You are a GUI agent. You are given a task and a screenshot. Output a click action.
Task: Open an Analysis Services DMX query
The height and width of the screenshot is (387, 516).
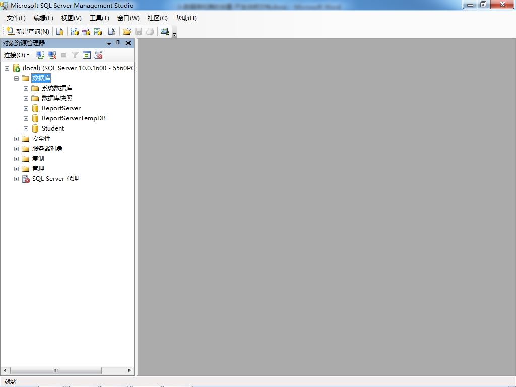point(86,31)
